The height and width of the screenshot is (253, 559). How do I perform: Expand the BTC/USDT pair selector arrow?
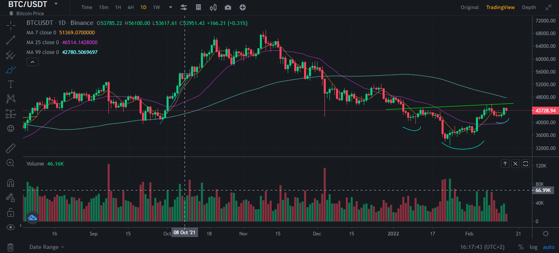point(56,4)
